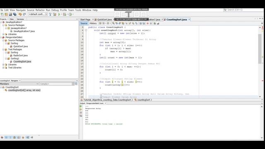Switch to the Start Page tab
Viewport: 265px width, 149px height.
pos(85,19)
